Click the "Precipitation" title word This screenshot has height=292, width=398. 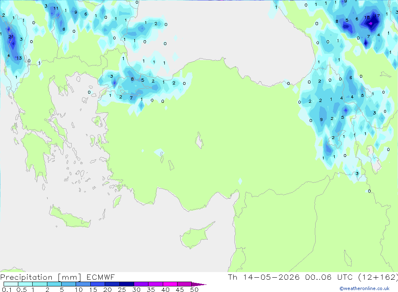(26, 277)
